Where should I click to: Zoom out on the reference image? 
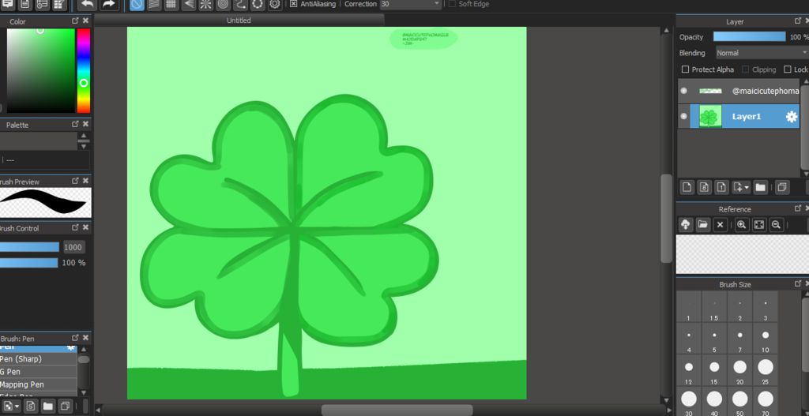776,225
